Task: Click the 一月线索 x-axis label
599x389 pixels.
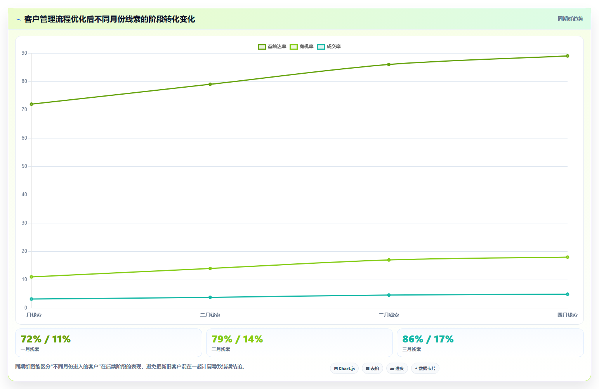Action: (31, 315)
